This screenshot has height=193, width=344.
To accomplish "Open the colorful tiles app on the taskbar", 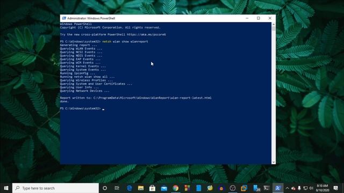I will coord(187,188).
